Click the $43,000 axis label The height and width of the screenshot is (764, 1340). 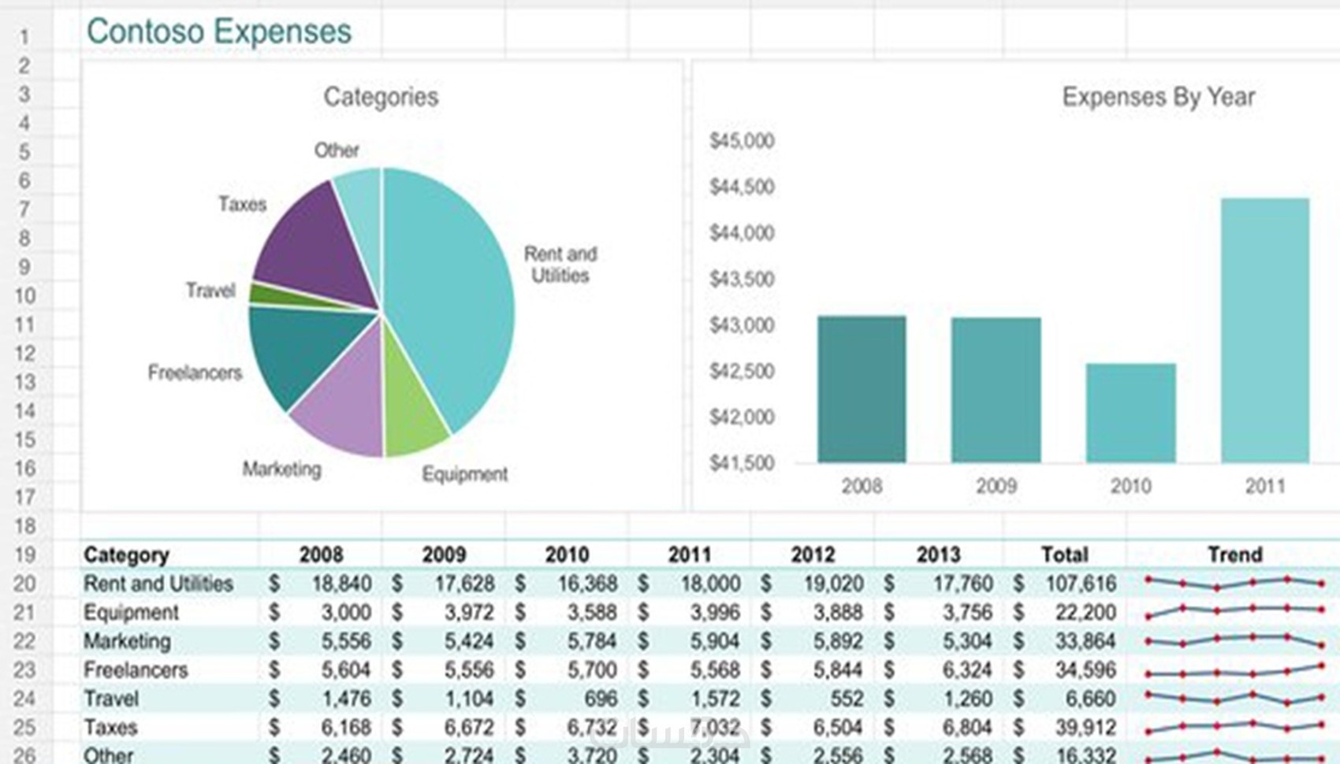742,325
